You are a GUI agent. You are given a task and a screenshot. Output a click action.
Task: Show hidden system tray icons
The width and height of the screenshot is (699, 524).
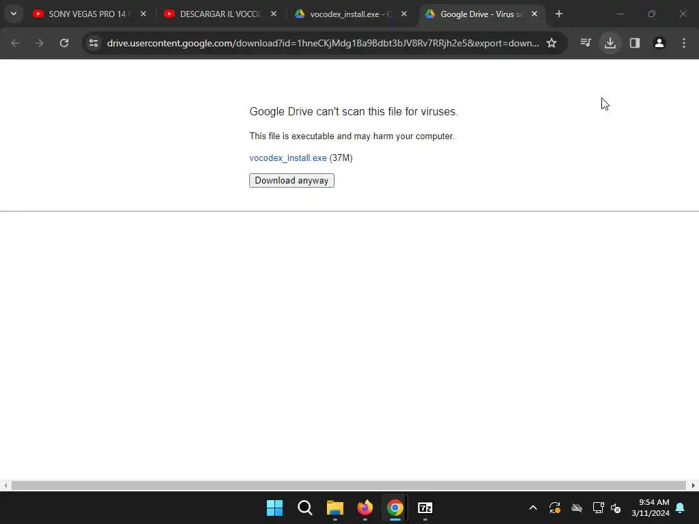533,508
